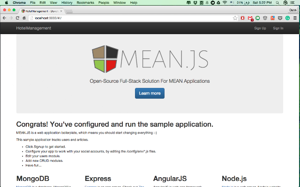Click the user account menu bar icon
The width and height of the screenshot is (300, 187).
point(285,3)
